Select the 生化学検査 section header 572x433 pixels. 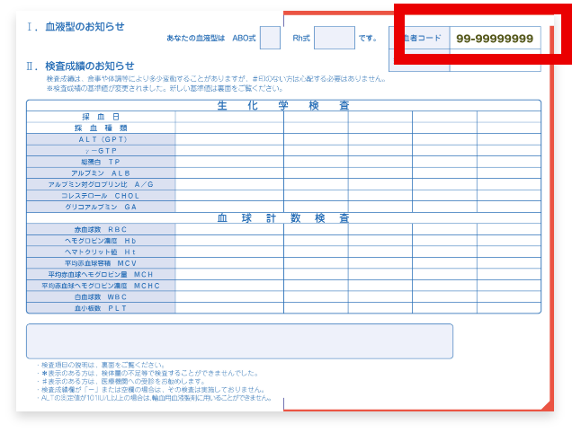point(283,105)
